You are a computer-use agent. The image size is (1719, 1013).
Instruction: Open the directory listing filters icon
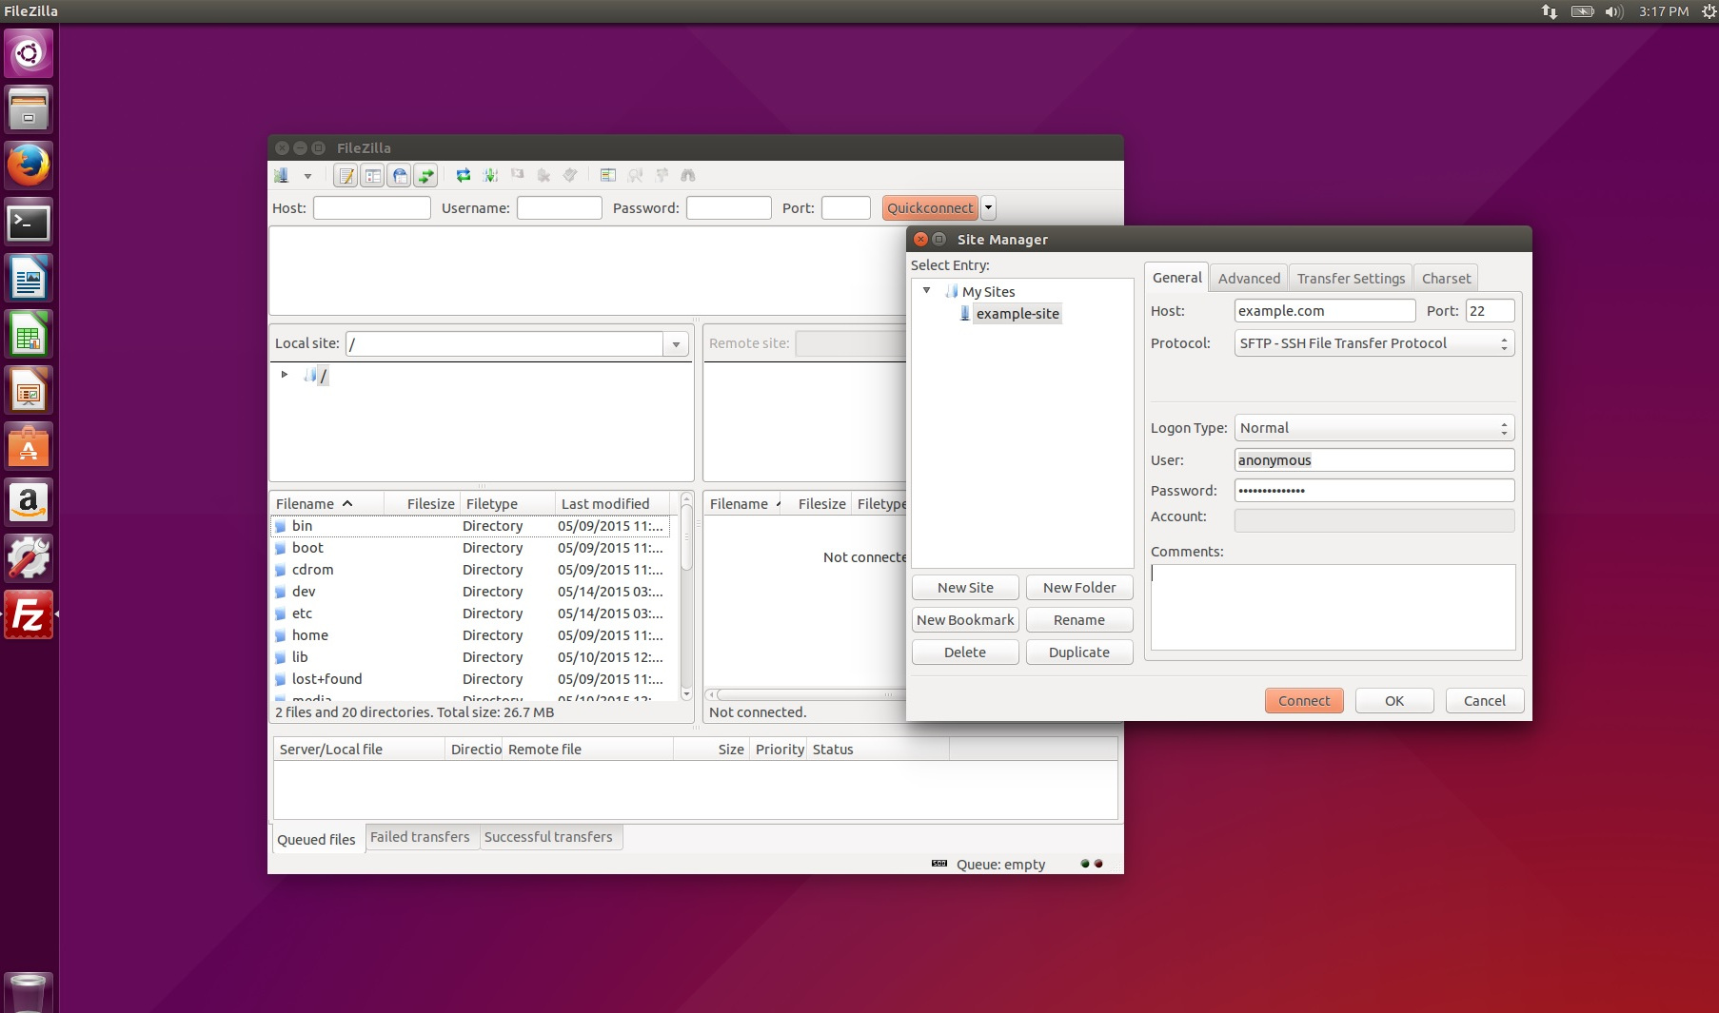pos(608,175)
